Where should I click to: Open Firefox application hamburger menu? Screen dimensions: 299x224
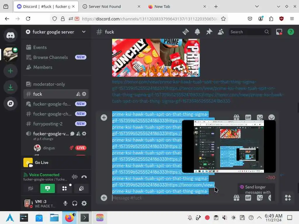click(292, 19)
